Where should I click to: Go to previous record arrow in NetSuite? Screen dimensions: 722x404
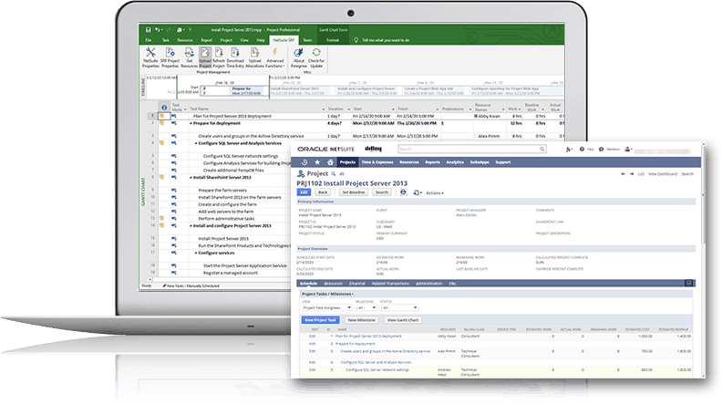pos(623,174)
